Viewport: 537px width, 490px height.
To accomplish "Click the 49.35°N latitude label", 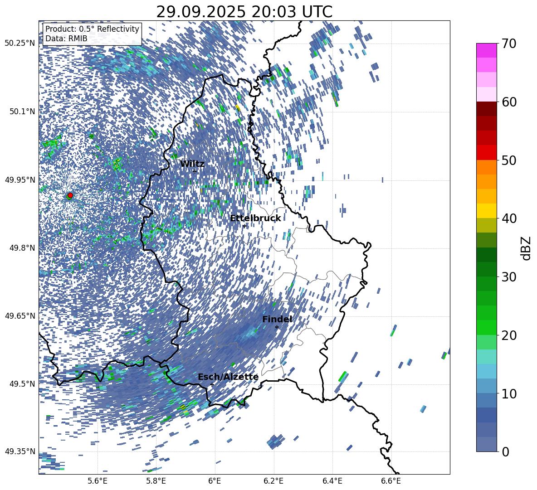I will click(20, 451).
